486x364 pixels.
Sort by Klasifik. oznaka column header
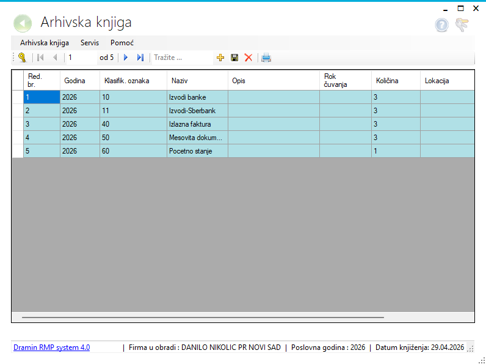point(133,80)
